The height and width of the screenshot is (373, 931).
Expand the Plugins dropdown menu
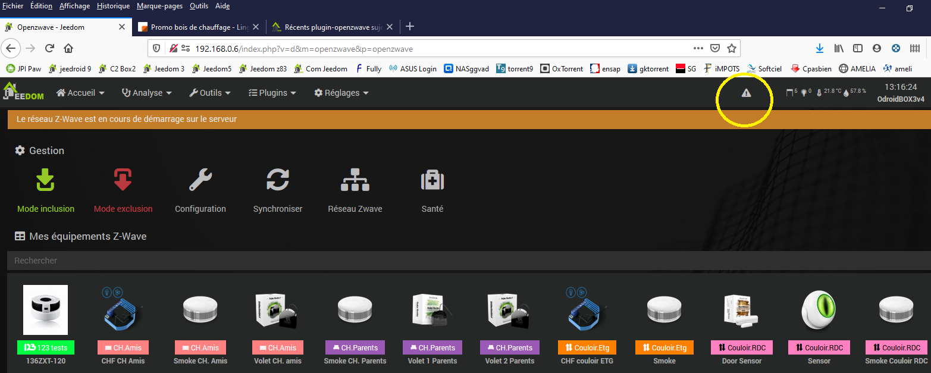[272, 93]
